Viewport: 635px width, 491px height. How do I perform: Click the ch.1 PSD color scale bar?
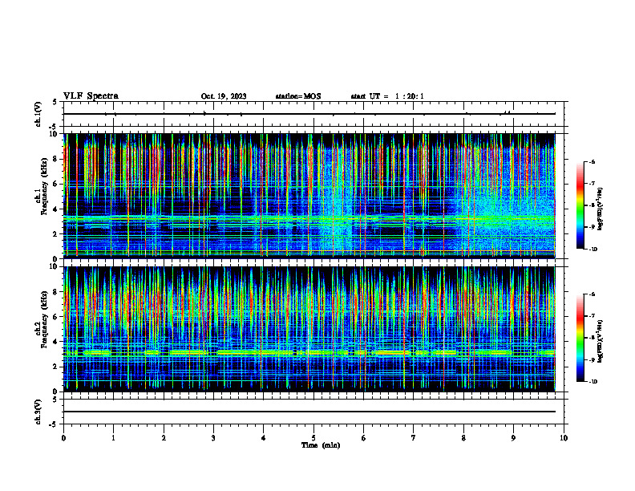(580, 205)
